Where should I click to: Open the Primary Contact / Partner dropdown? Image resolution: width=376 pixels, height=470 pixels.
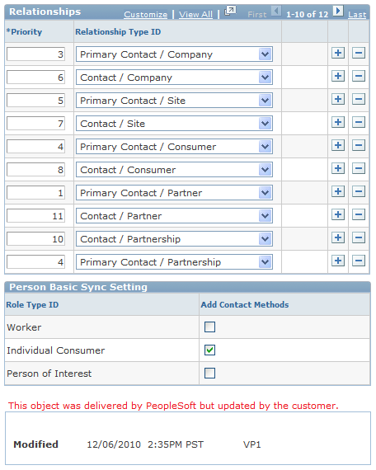[x=174, y=193]
